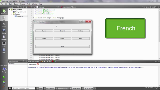
Task: Open the Tools menu
Action: coord(29,4)
